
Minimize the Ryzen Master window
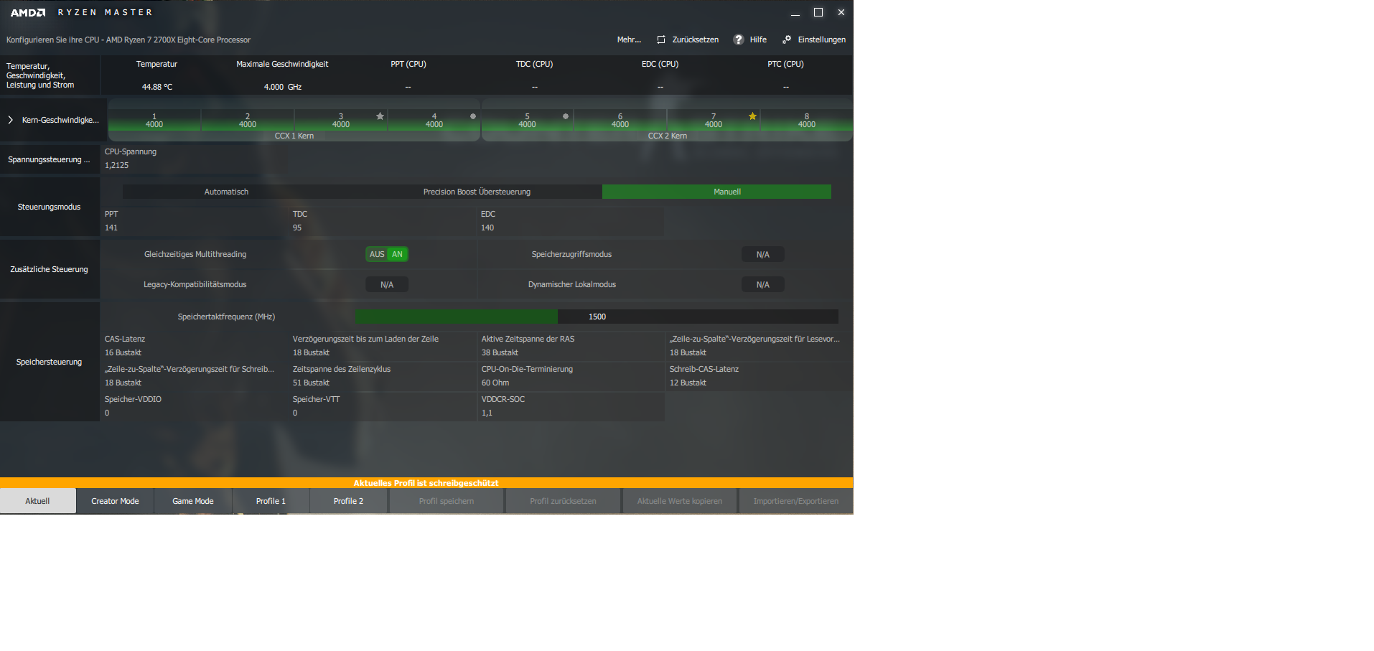(795, 13)
